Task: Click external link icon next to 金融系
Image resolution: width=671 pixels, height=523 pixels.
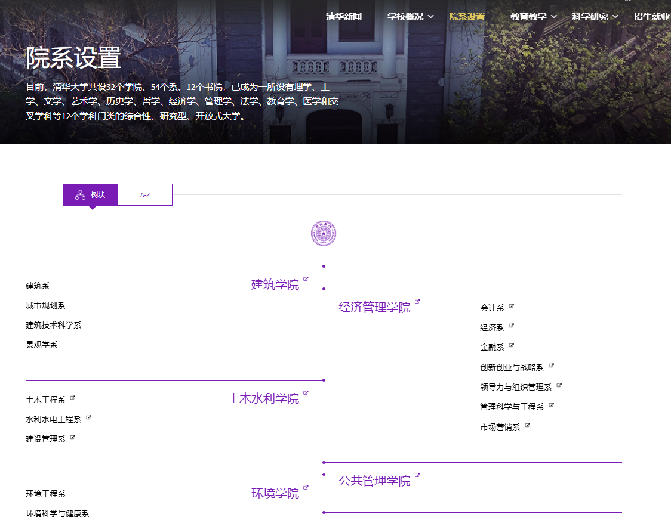Action: tap(512, 345)
